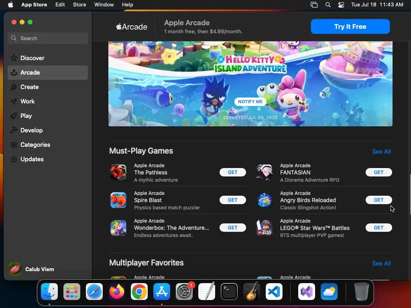Click the vertical scrollbar thumb
411x308 pixels.
click(x=410, y=195)
